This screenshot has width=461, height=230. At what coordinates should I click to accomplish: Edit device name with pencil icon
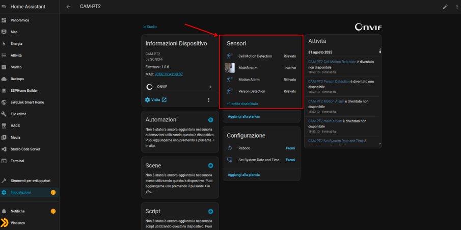coord(445,7)
